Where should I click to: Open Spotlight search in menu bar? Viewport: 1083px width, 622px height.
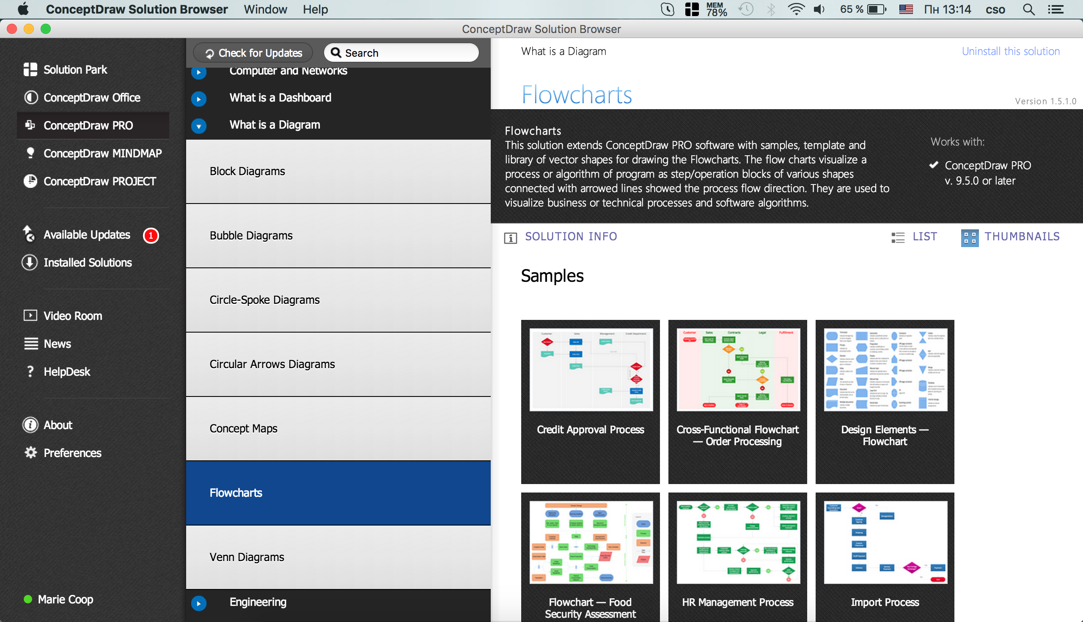pos(1029,9)
